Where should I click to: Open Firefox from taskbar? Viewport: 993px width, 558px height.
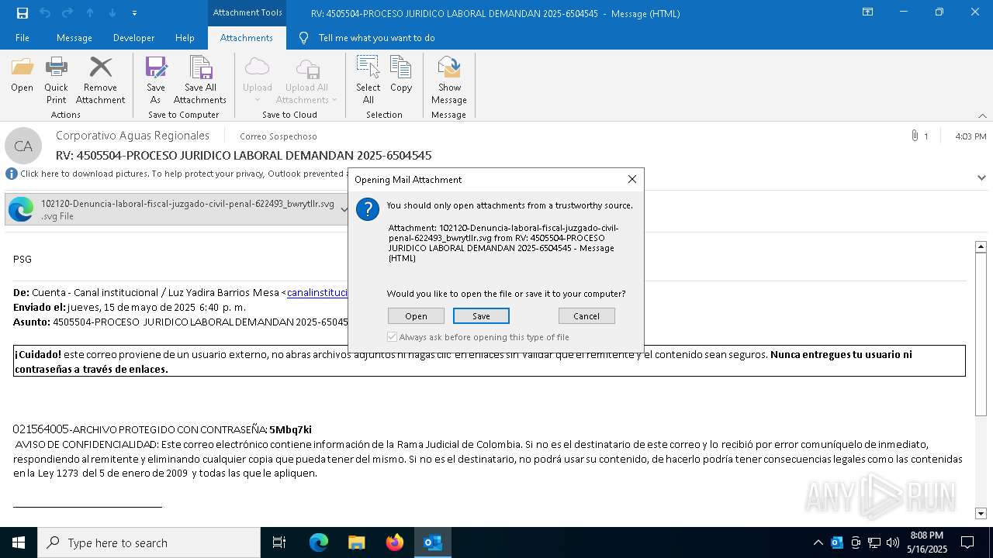click(395, 542)
